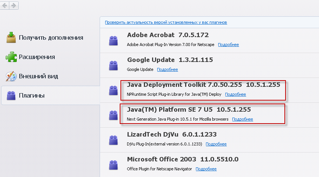Click the LizardTech DjVu plugin icon
319x177 pixels.
click(x=113, y=140)
